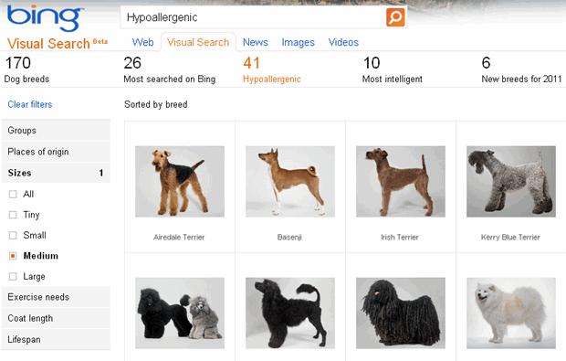
Task: Enable the Large size checkbox
Action: click(13, 276)
